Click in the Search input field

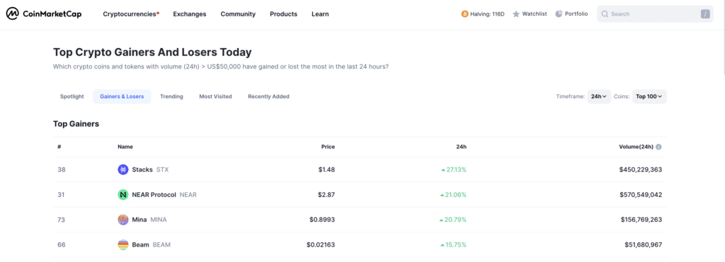pyautogui.click(x=655, y=14)
